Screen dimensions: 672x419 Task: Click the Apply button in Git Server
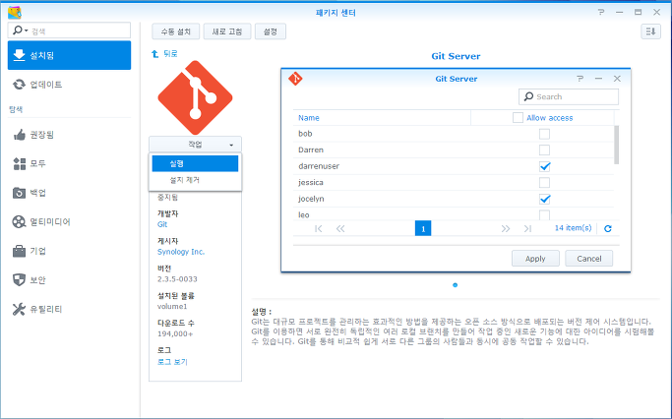point(535,259)
